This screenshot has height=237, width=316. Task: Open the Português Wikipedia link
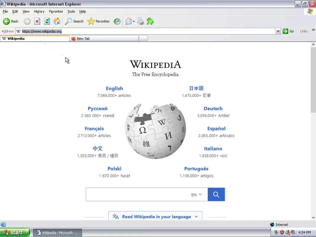196,169
